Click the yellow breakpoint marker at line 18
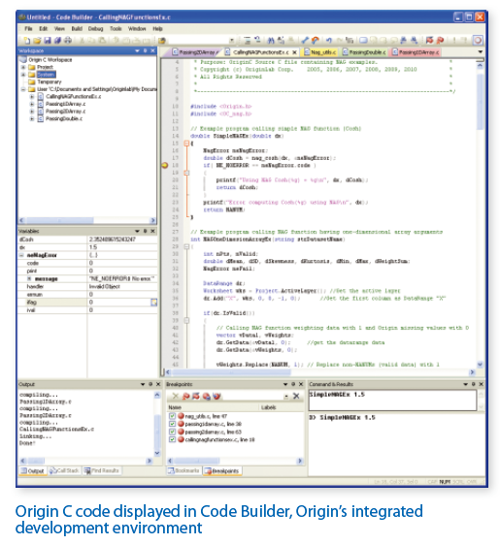This screenshot has height=545, width=500. 165,166
